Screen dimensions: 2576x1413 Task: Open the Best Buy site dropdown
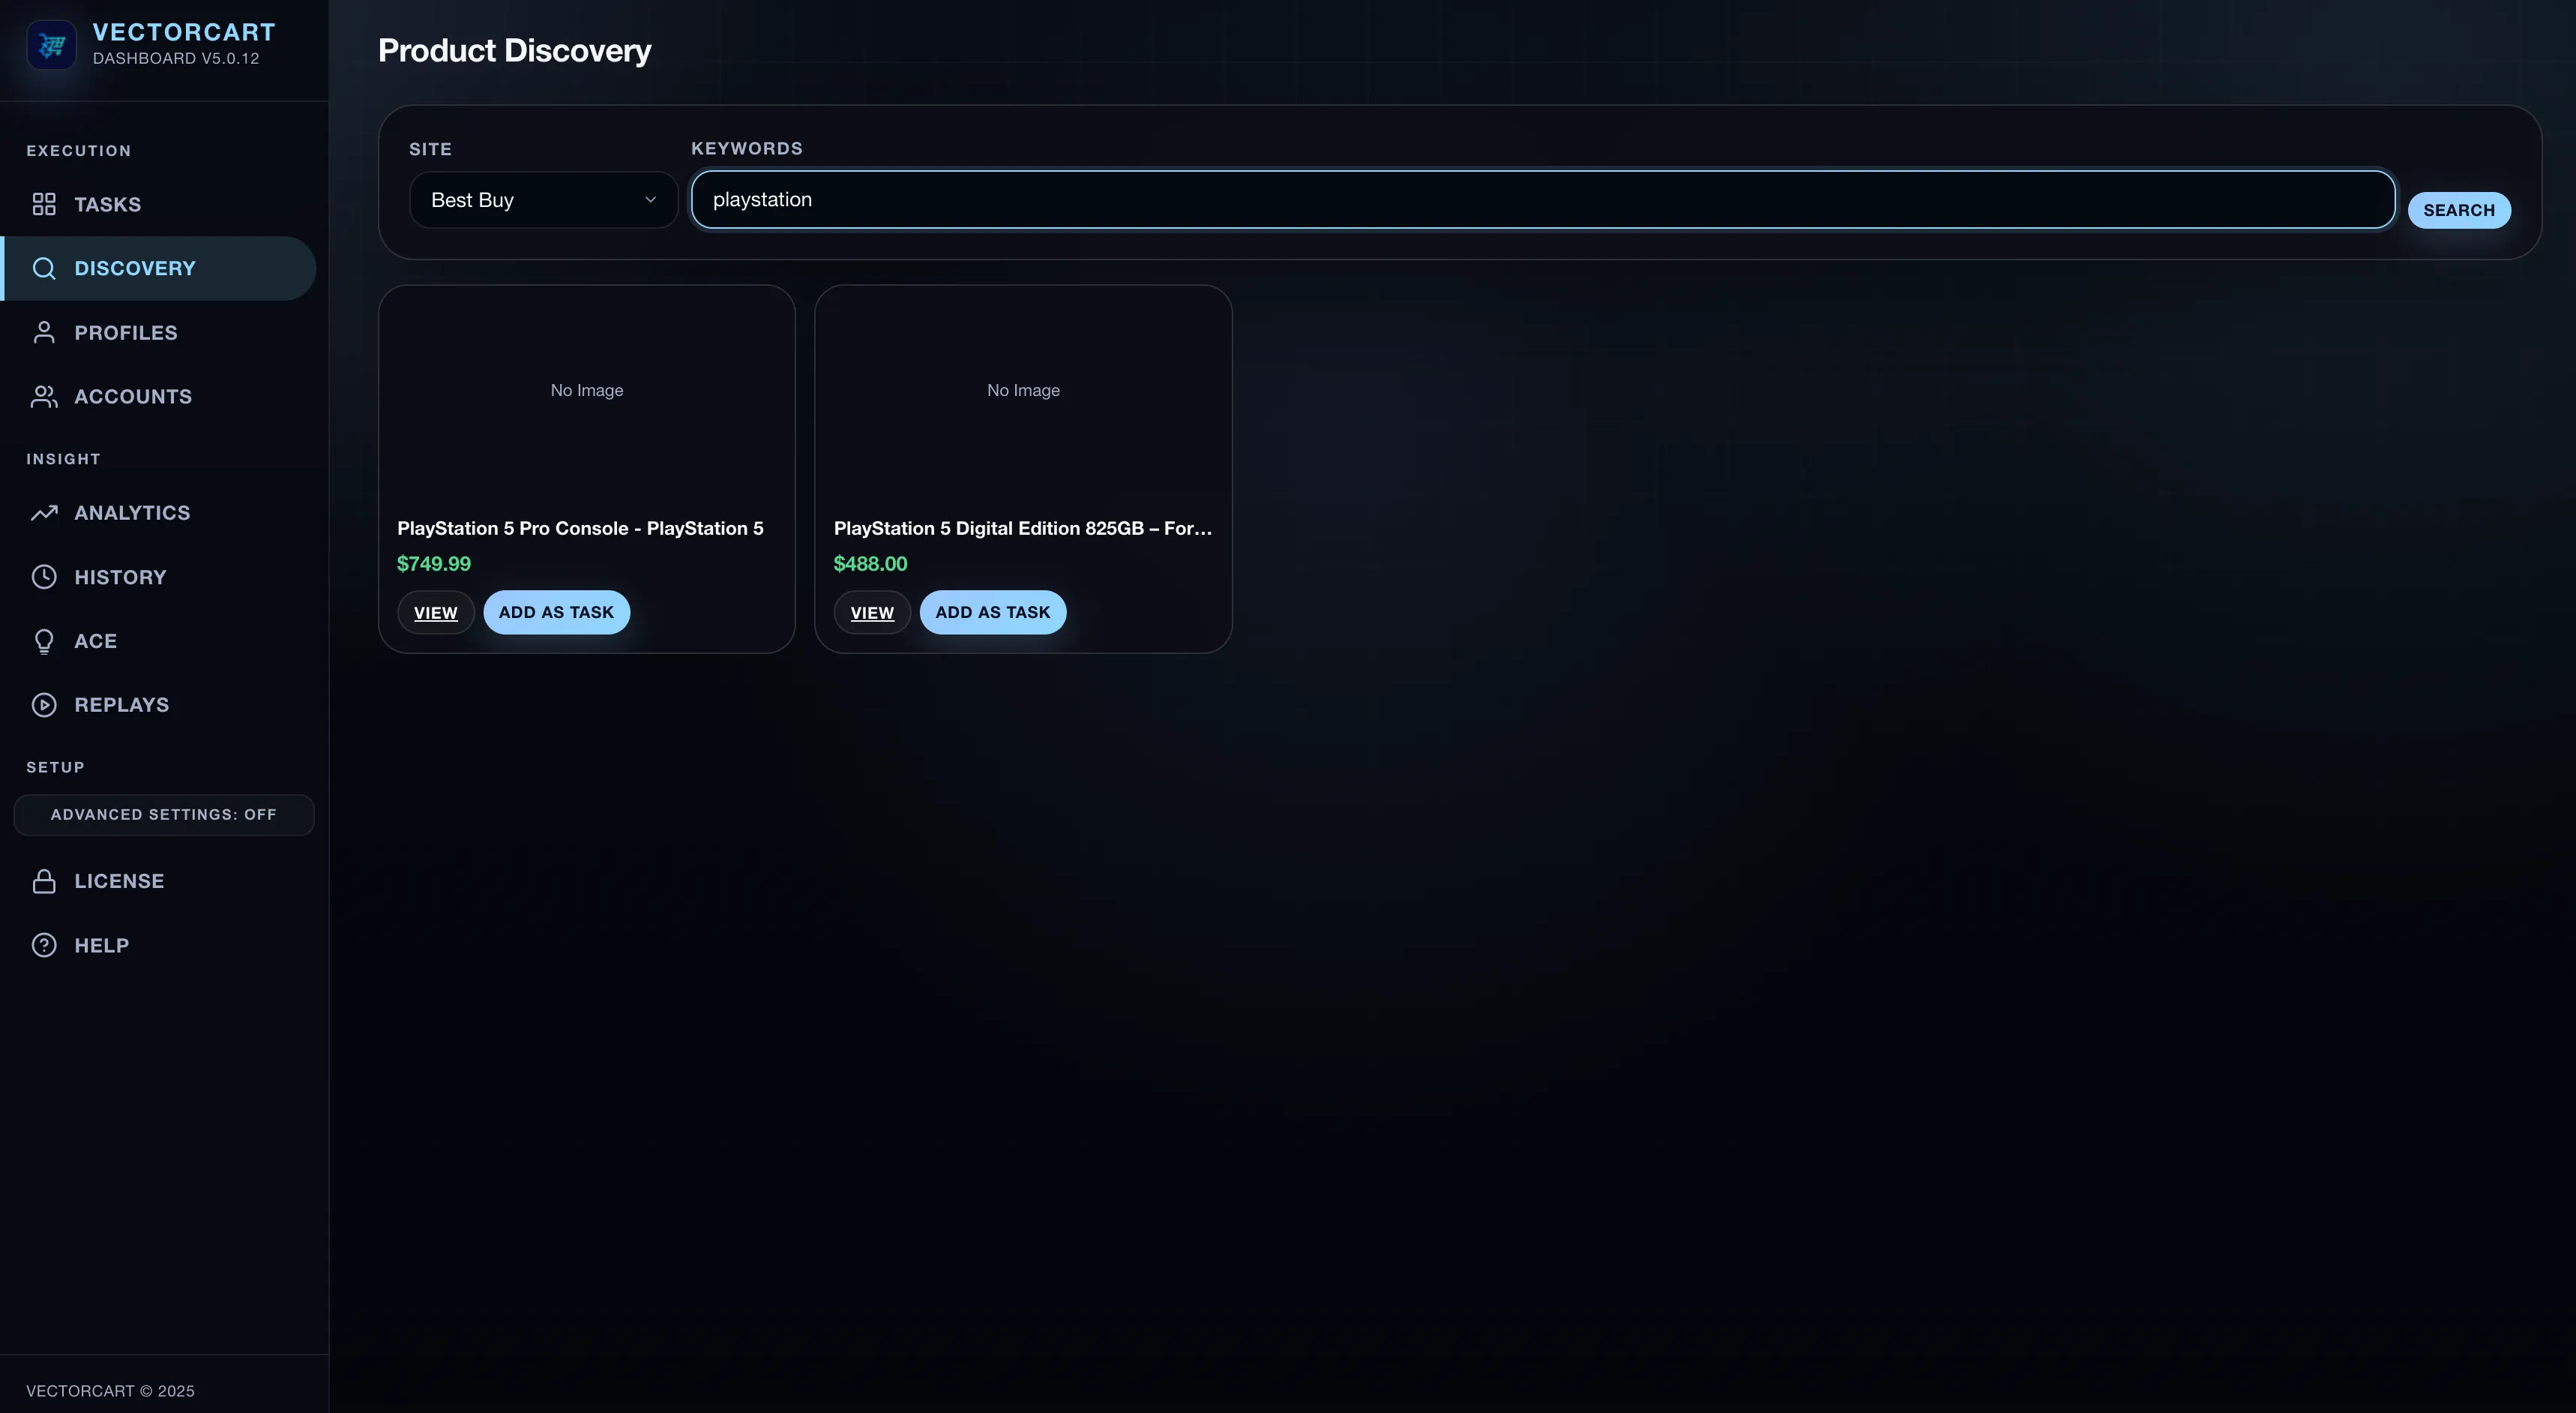[543, 199]
